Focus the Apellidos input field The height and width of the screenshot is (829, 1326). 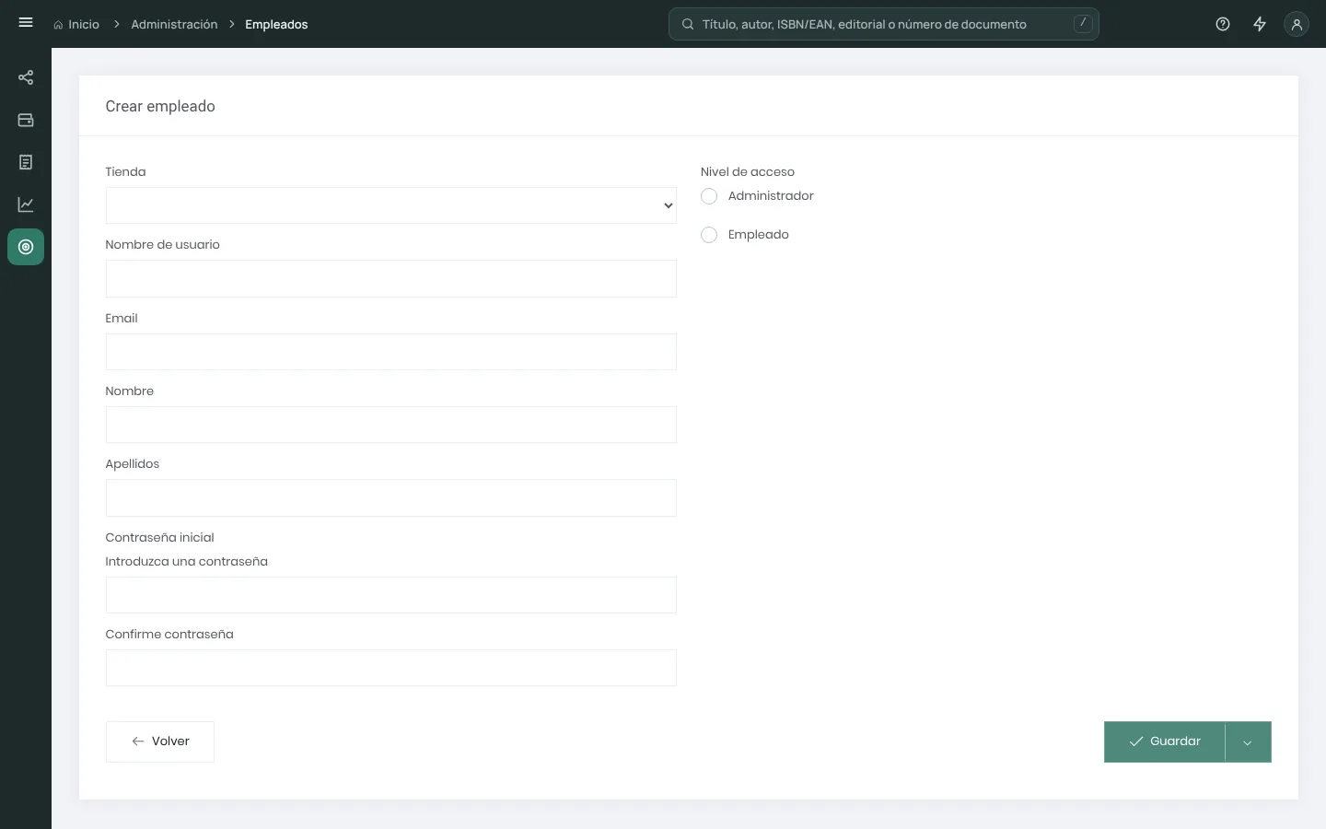(391, 497)
